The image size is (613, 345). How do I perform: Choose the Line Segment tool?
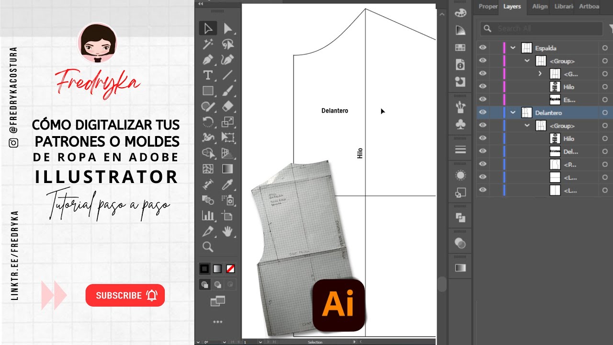click(x=228, y=75)
